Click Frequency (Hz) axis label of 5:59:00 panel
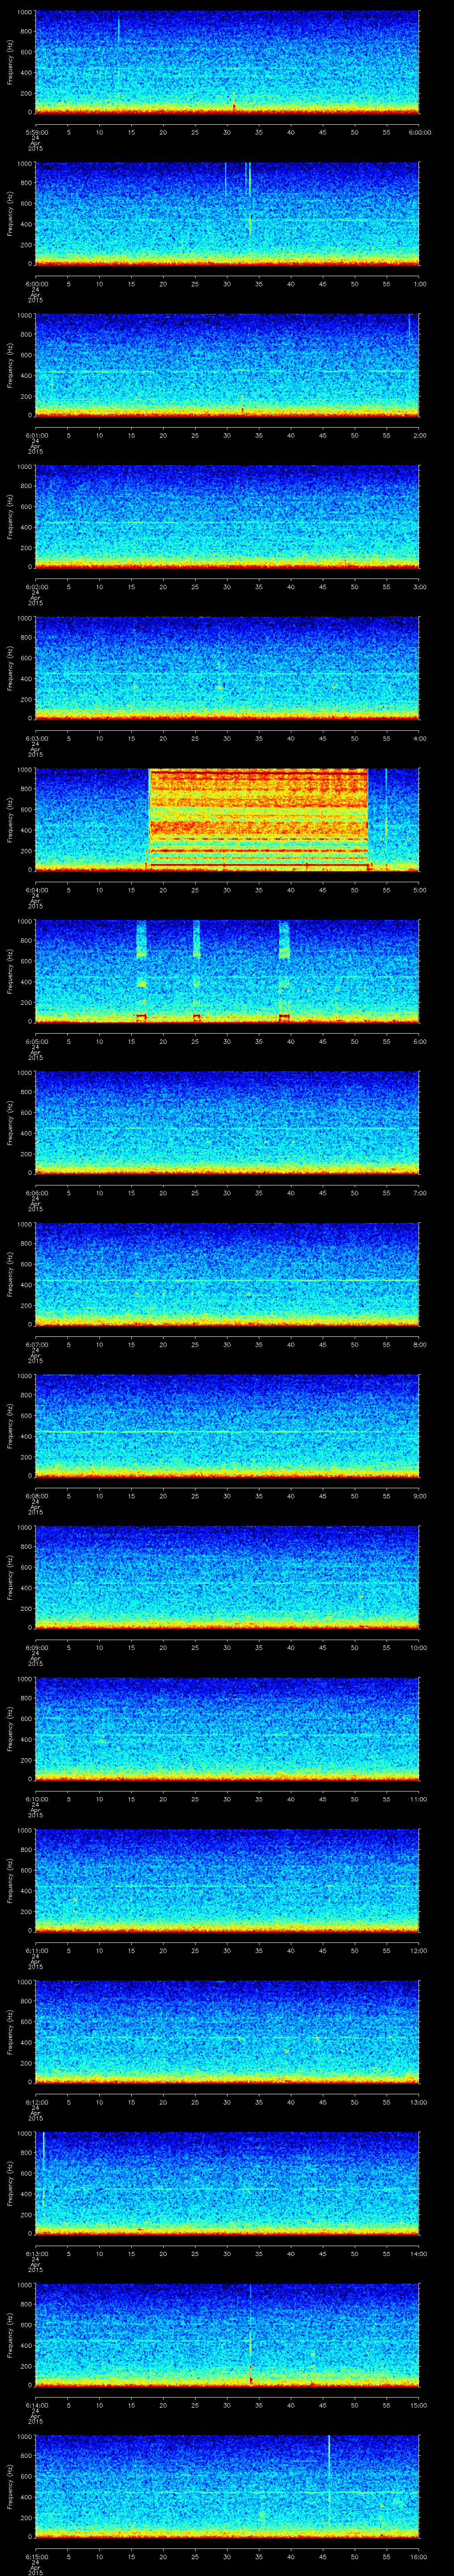454x2576 pixels. click(x=11, y=62)
